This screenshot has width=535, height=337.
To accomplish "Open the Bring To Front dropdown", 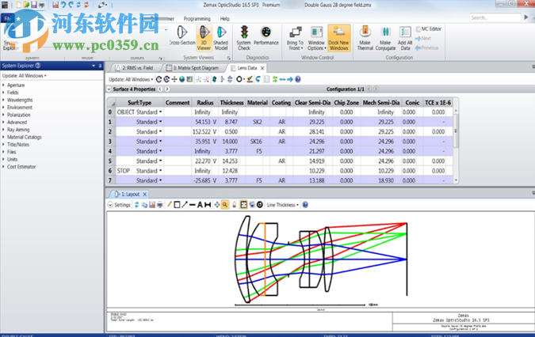I will coord(295,38).
